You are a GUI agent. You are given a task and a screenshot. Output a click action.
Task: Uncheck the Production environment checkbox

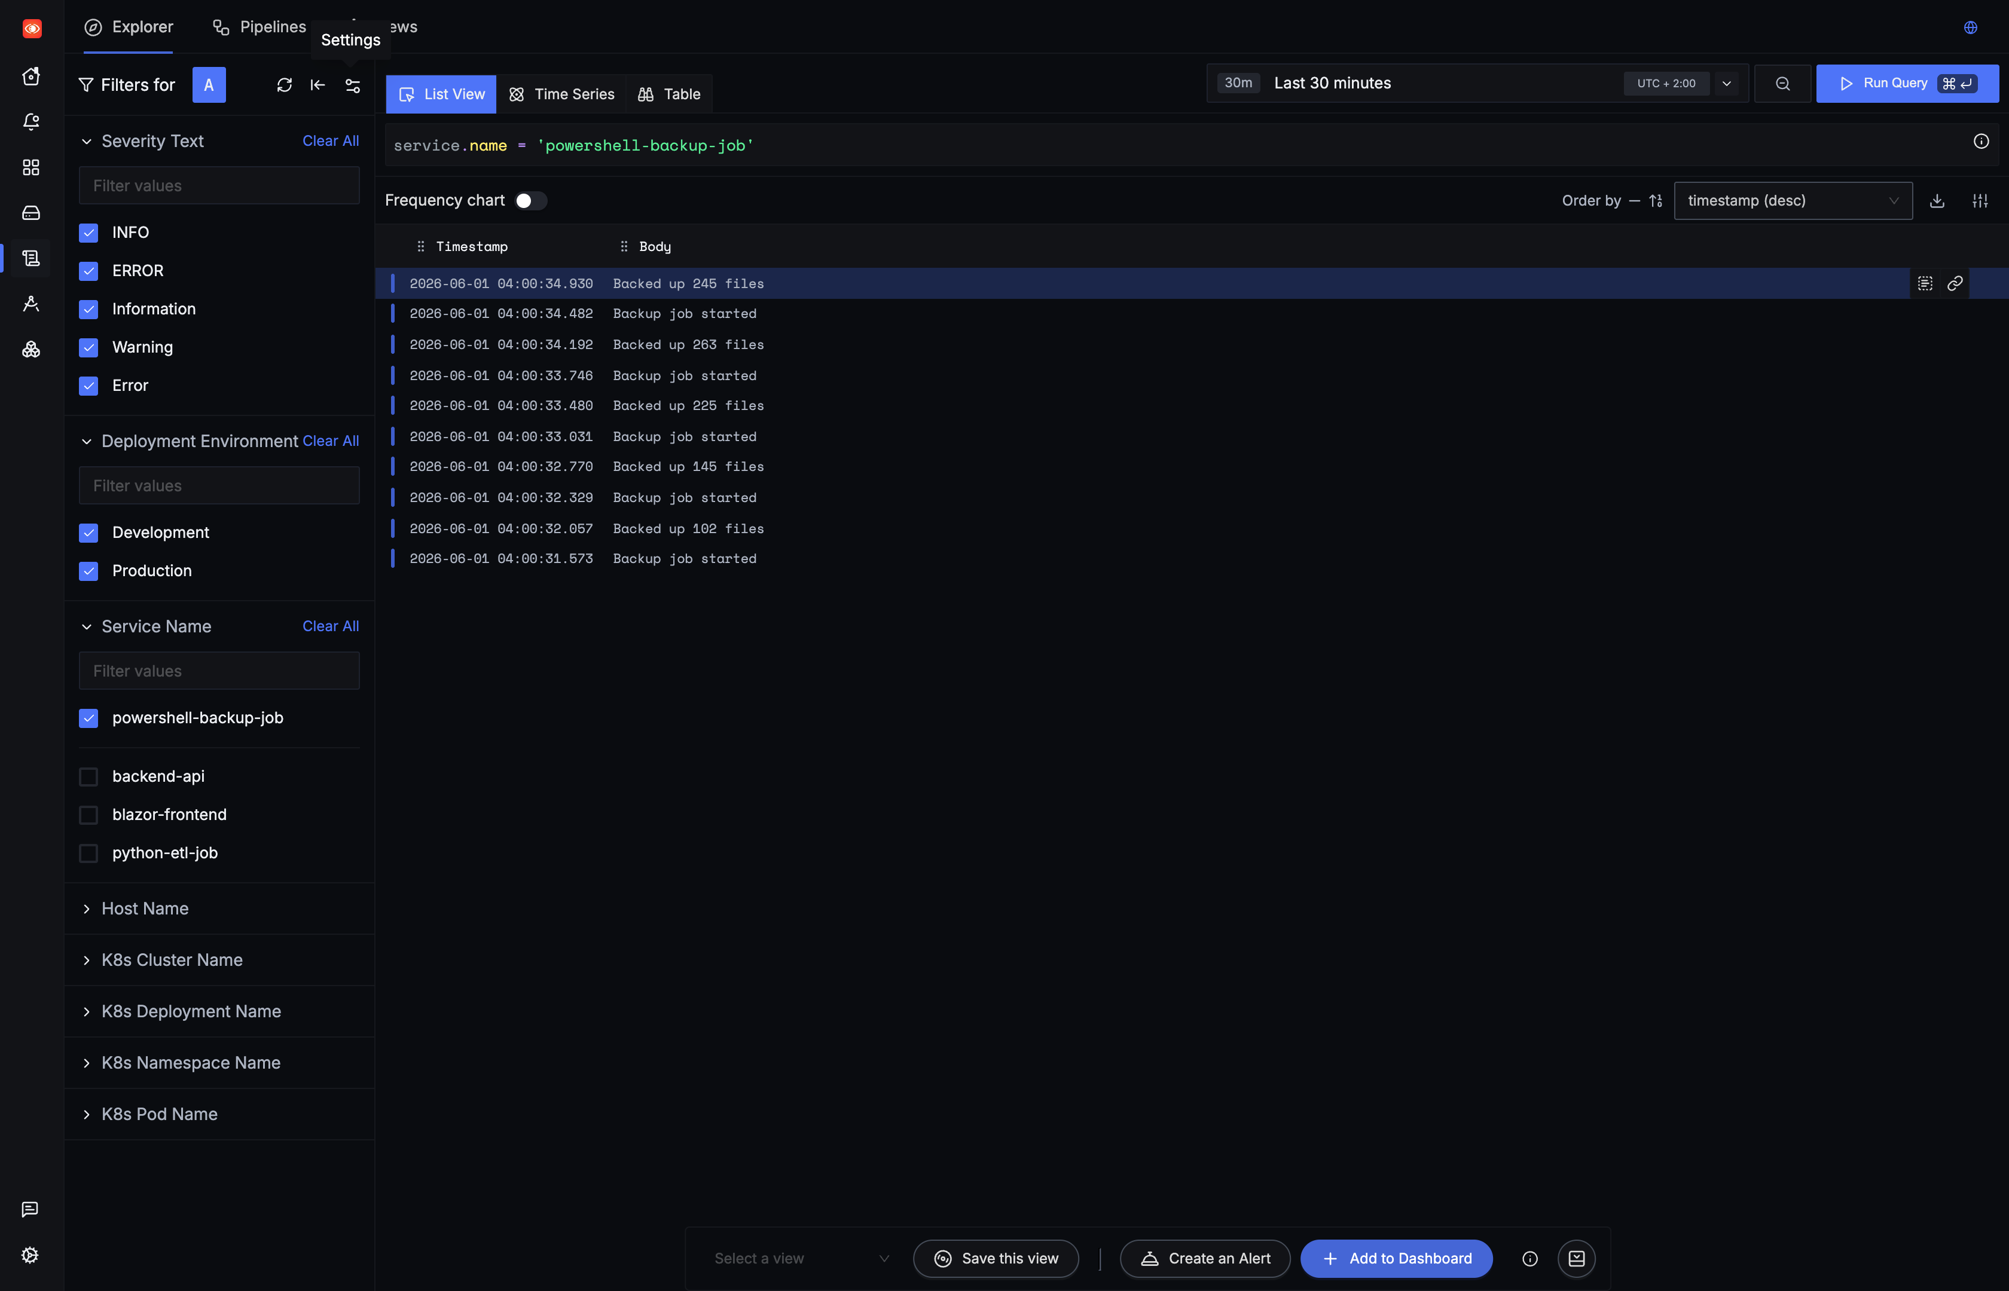pos(88,571)
